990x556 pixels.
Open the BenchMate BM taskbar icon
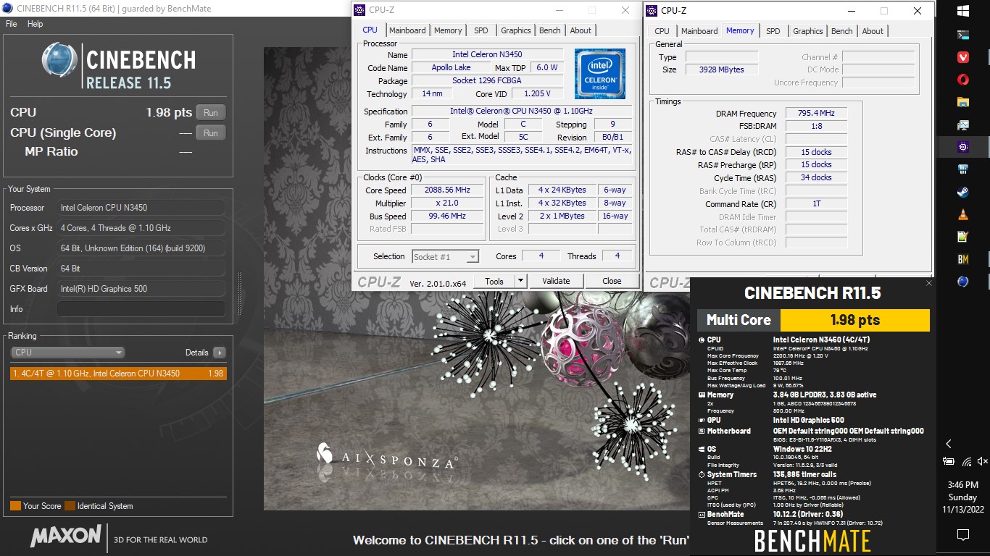coord(963,259)
